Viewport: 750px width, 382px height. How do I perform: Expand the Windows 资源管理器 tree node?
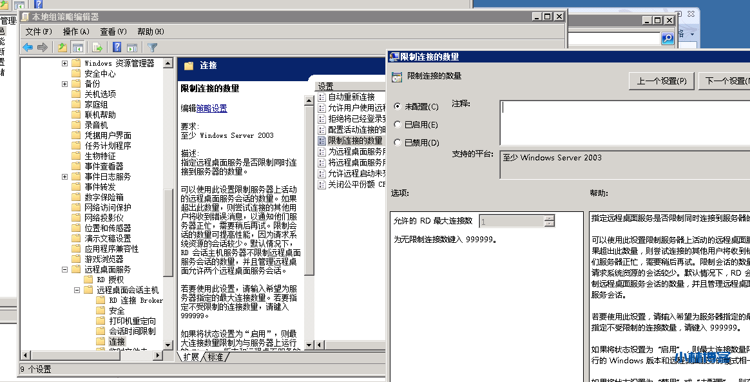(65, 63)
